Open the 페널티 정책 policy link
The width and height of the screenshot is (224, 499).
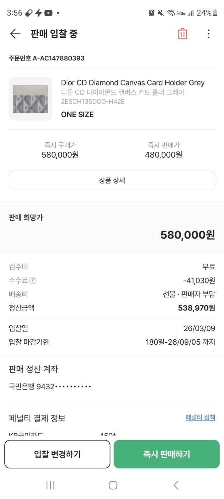[x=200, y=417]
